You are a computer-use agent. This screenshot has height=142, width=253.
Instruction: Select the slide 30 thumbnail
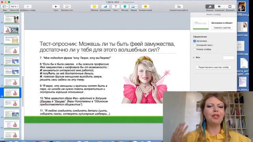[11, 61]
